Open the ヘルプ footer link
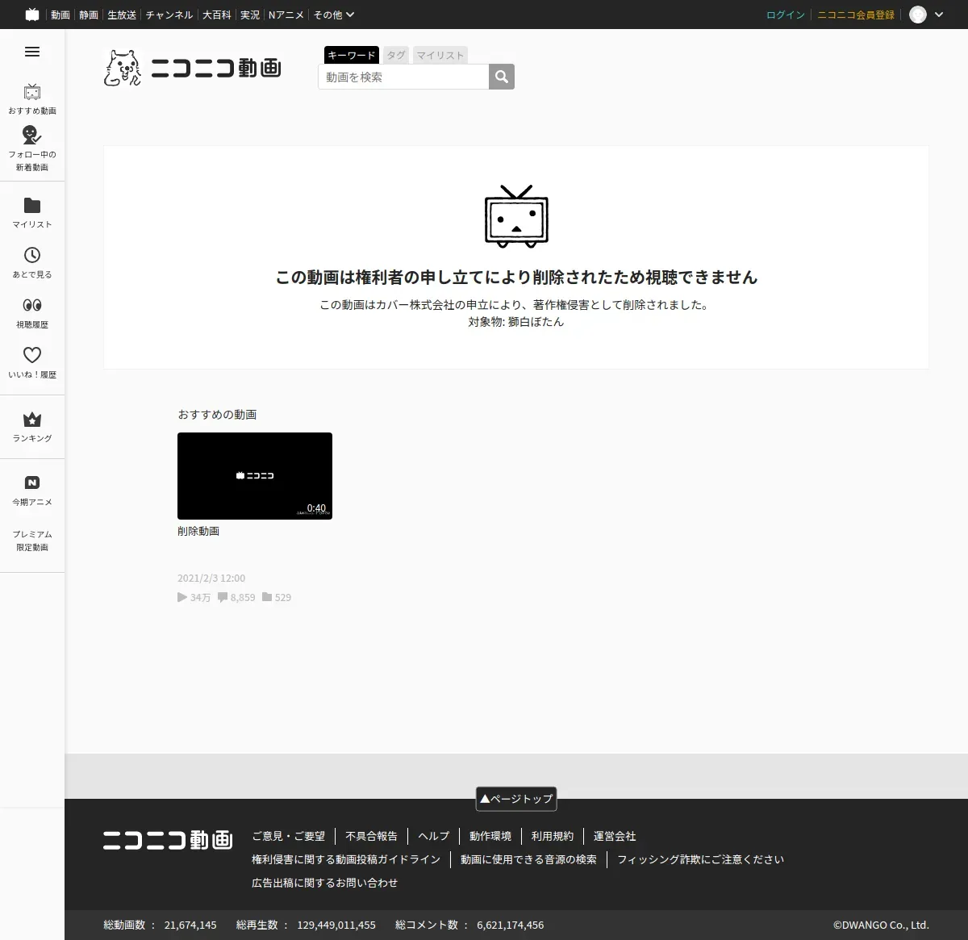This screenshot has width=968, height=940. (x=434, y=836)
